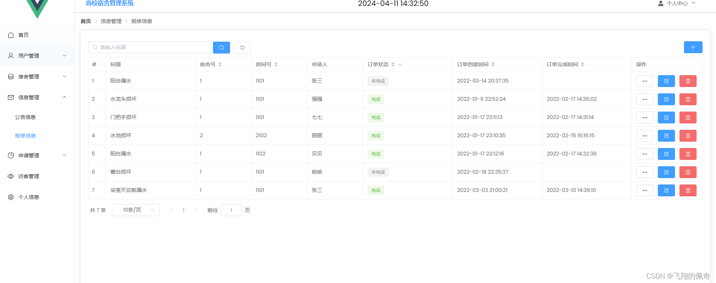
Task: Expand the 宿舍管理 sidebar menu
Action: (x=37, y=77)
